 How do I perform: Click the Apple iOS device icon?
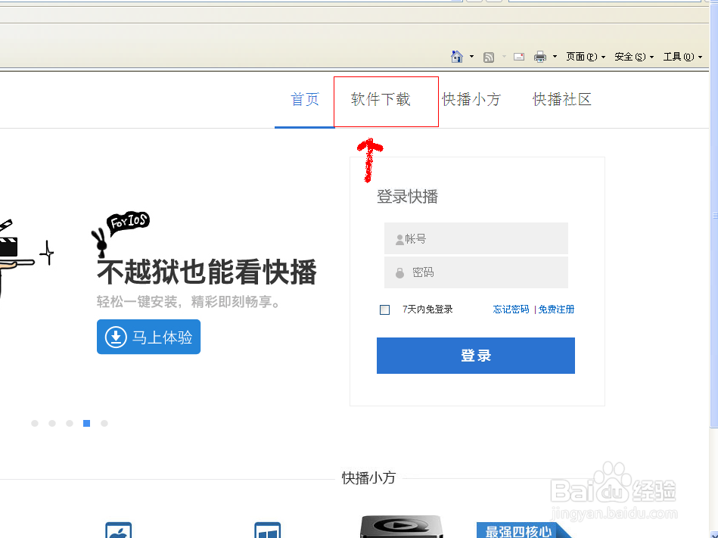[119, 530]
